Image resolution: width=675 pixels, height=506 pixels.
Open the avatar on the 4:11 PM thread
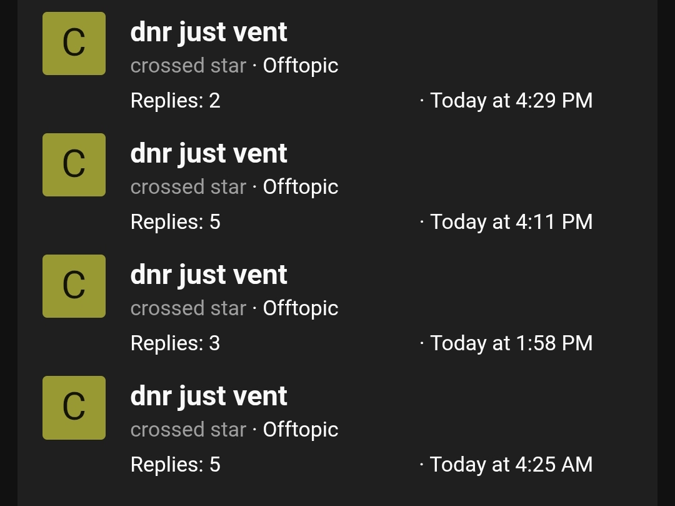tap(74, 165)
